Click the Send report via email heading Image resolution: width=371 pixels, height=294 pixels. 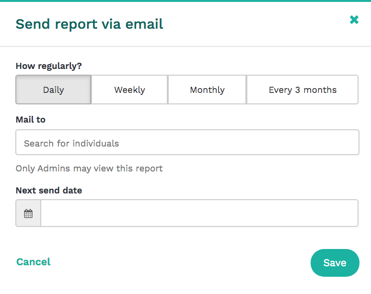[x=90, y=24]
